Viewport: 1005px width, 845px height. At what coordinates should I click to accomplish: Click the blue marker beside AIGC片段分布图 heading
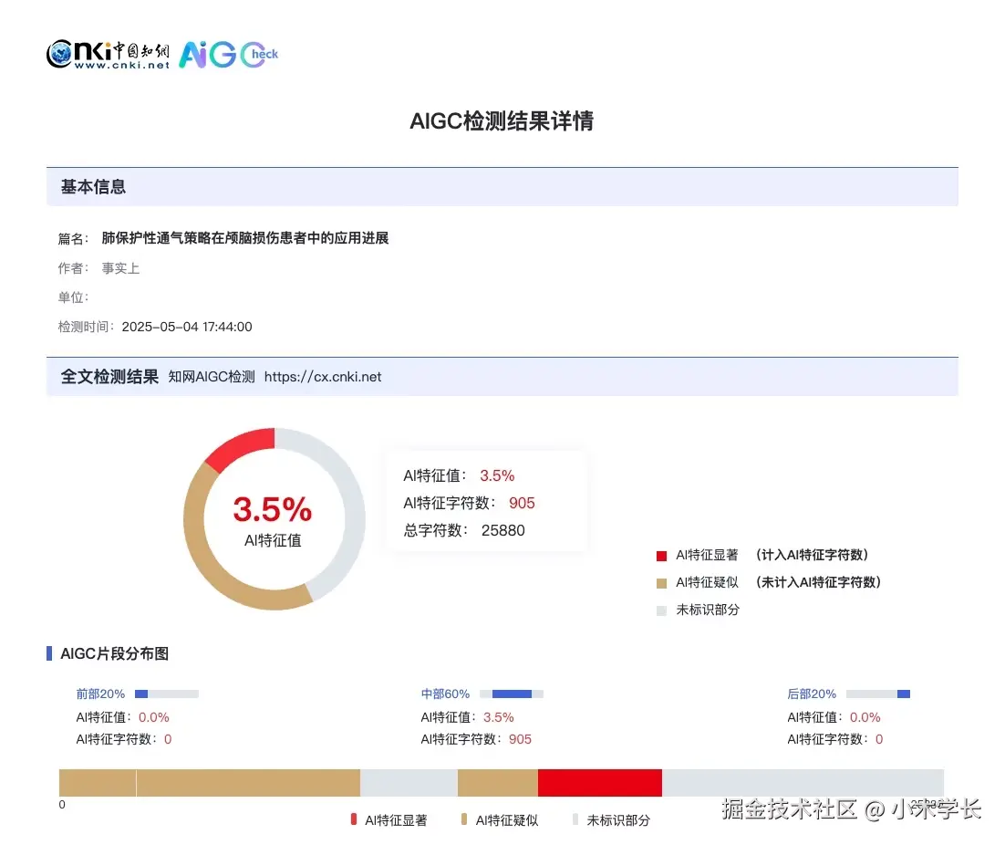pos(49,653)
